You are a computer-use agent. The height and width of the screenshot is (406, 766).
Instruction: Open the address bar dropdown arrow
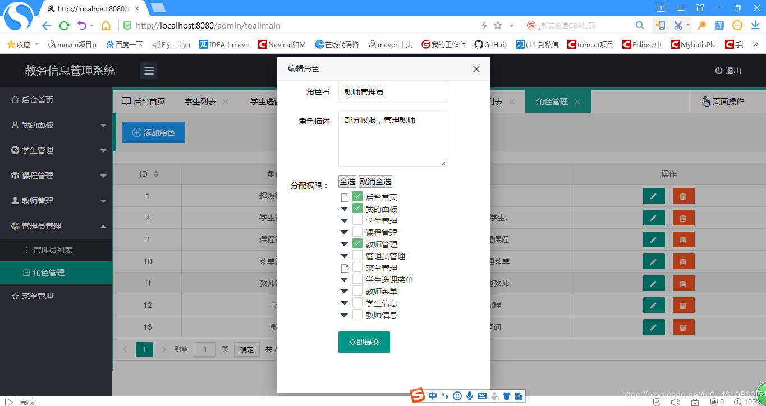pyautogui.click(x=511, y=26)
